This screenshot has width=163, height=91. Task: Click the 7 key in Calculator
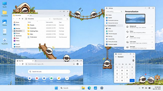[x=117, y=70]
